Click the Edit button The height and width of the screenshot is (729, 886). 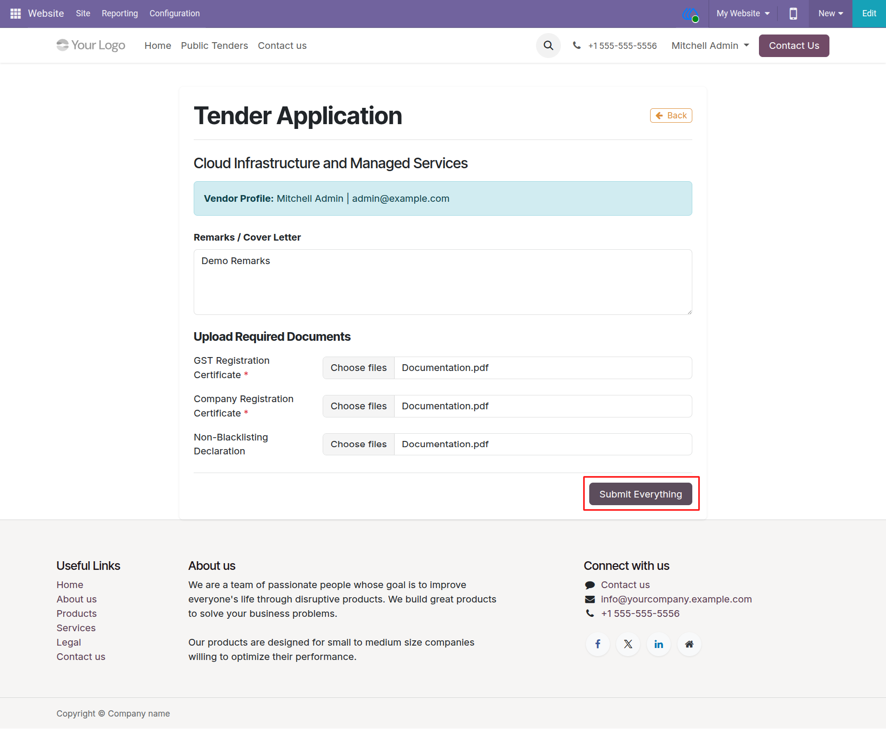point(869,13)
